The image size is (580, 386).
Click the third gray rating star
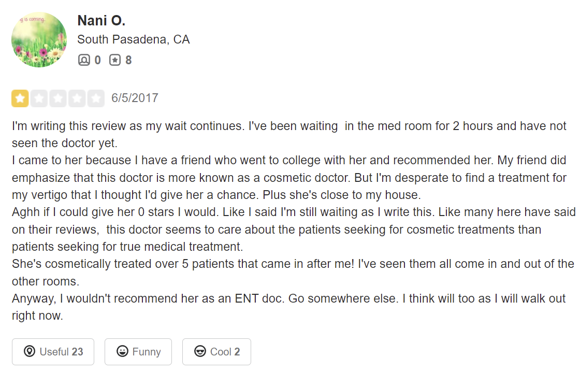click(58, 98)
